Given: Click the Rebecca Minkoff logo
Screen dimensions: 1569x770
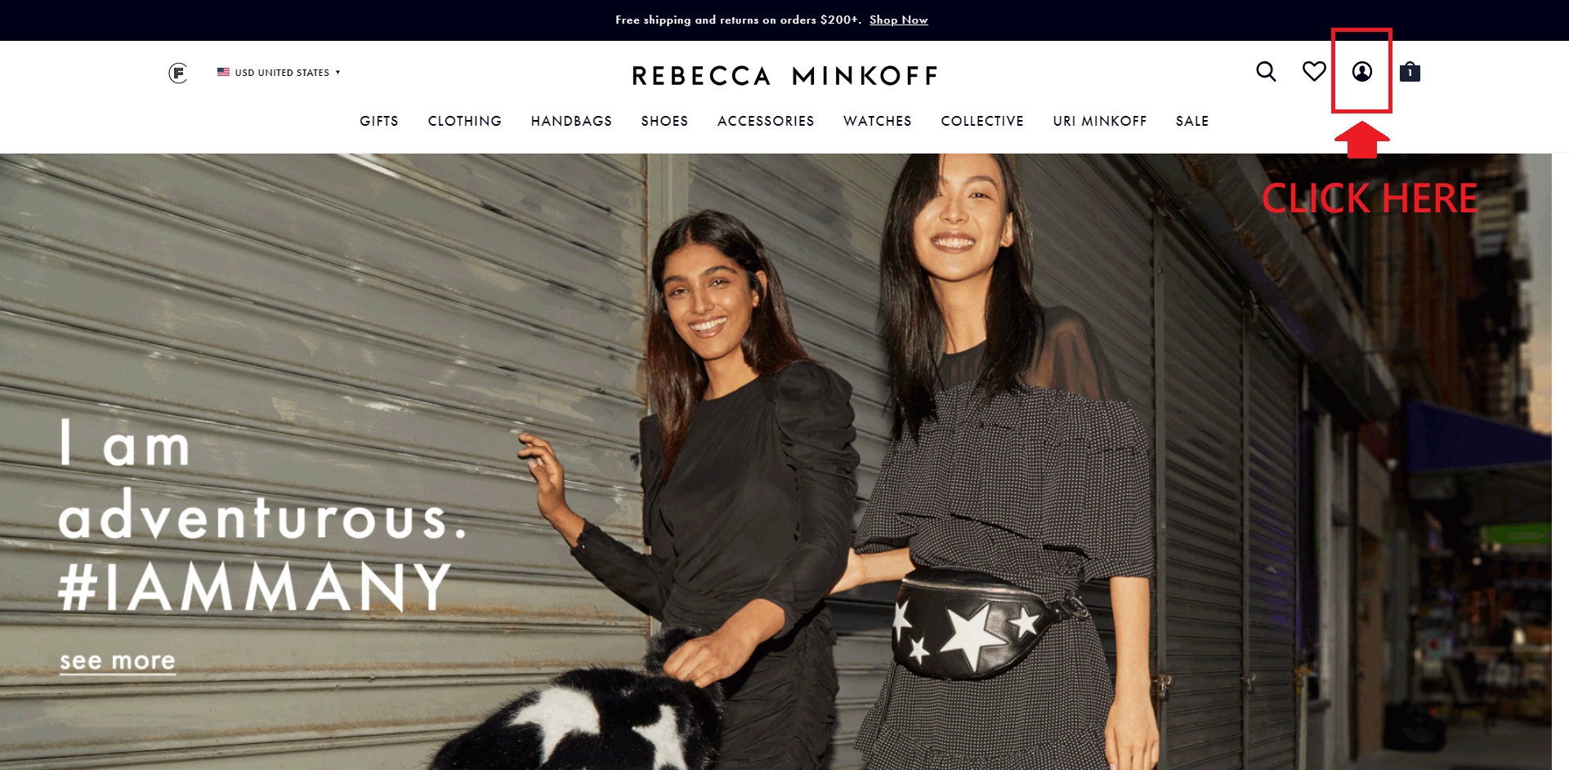Looking at the screenshot, I should tap(784, 76).
